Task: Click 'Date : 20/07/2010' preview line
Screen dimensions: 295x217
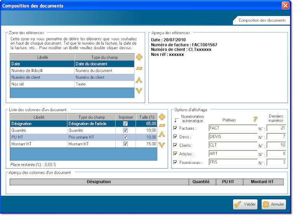Action: click(x=168, y=40)
